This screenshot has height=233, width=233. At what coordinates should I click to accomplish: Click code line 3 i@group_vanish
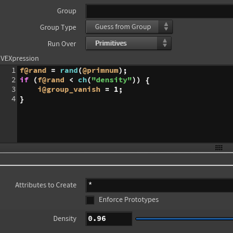(x=80, y=89)
